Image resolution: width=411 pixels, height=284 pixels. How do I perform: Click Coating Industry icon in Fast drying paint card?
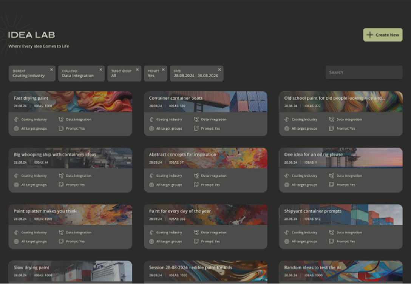(x=16, y=119)
